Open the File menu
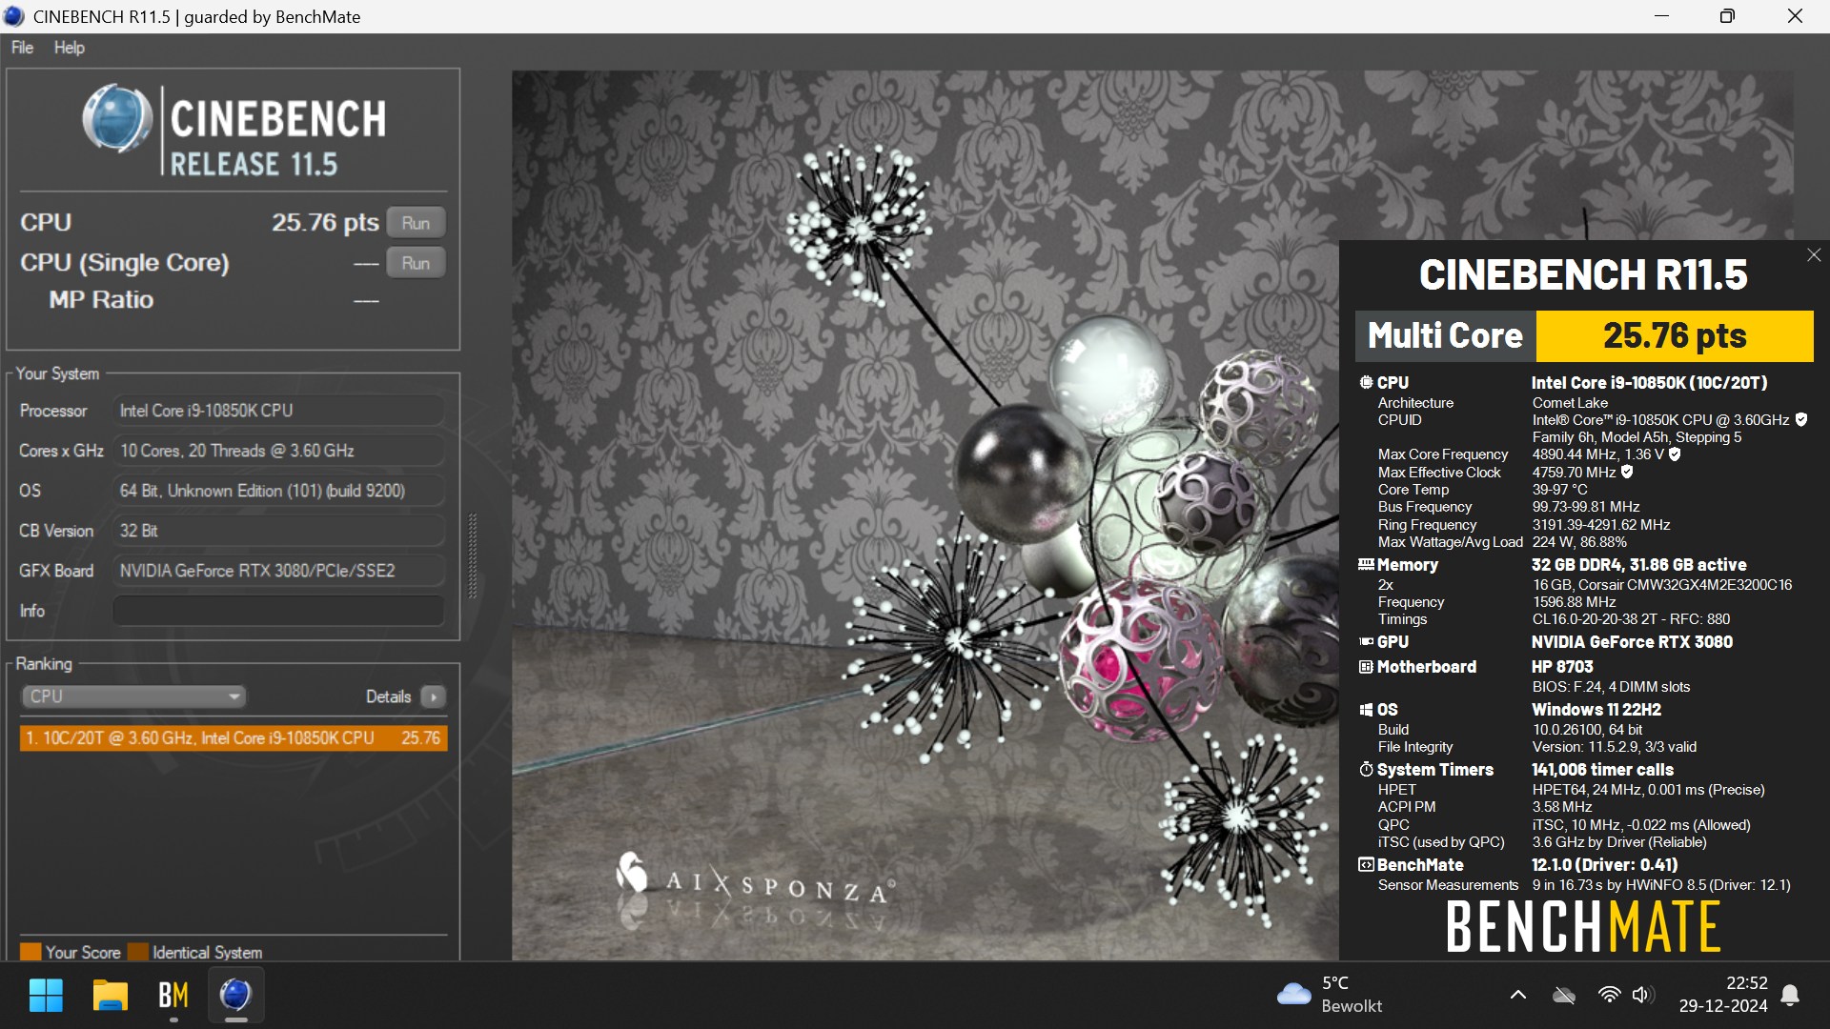The height and width of the screenshot is (1029, 1830). (22, 48)
